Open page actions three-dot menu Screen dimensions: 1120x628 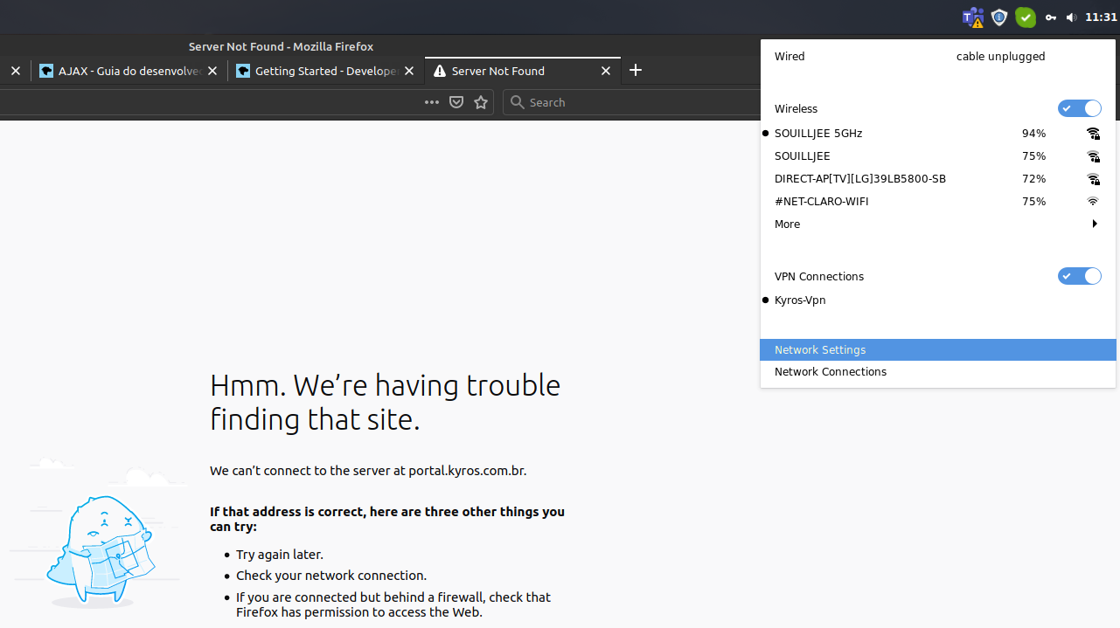[x=432, y=102]
